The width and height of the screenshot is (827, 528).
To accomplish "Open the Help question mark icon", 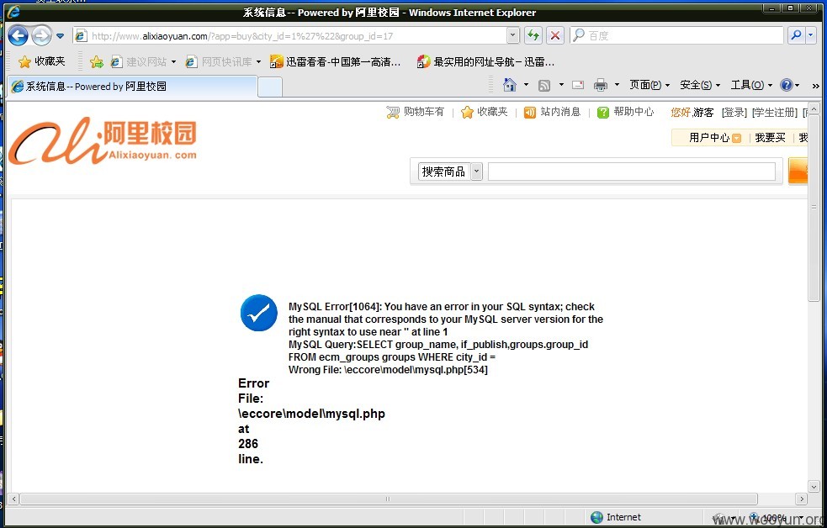I will coord(787,85).
